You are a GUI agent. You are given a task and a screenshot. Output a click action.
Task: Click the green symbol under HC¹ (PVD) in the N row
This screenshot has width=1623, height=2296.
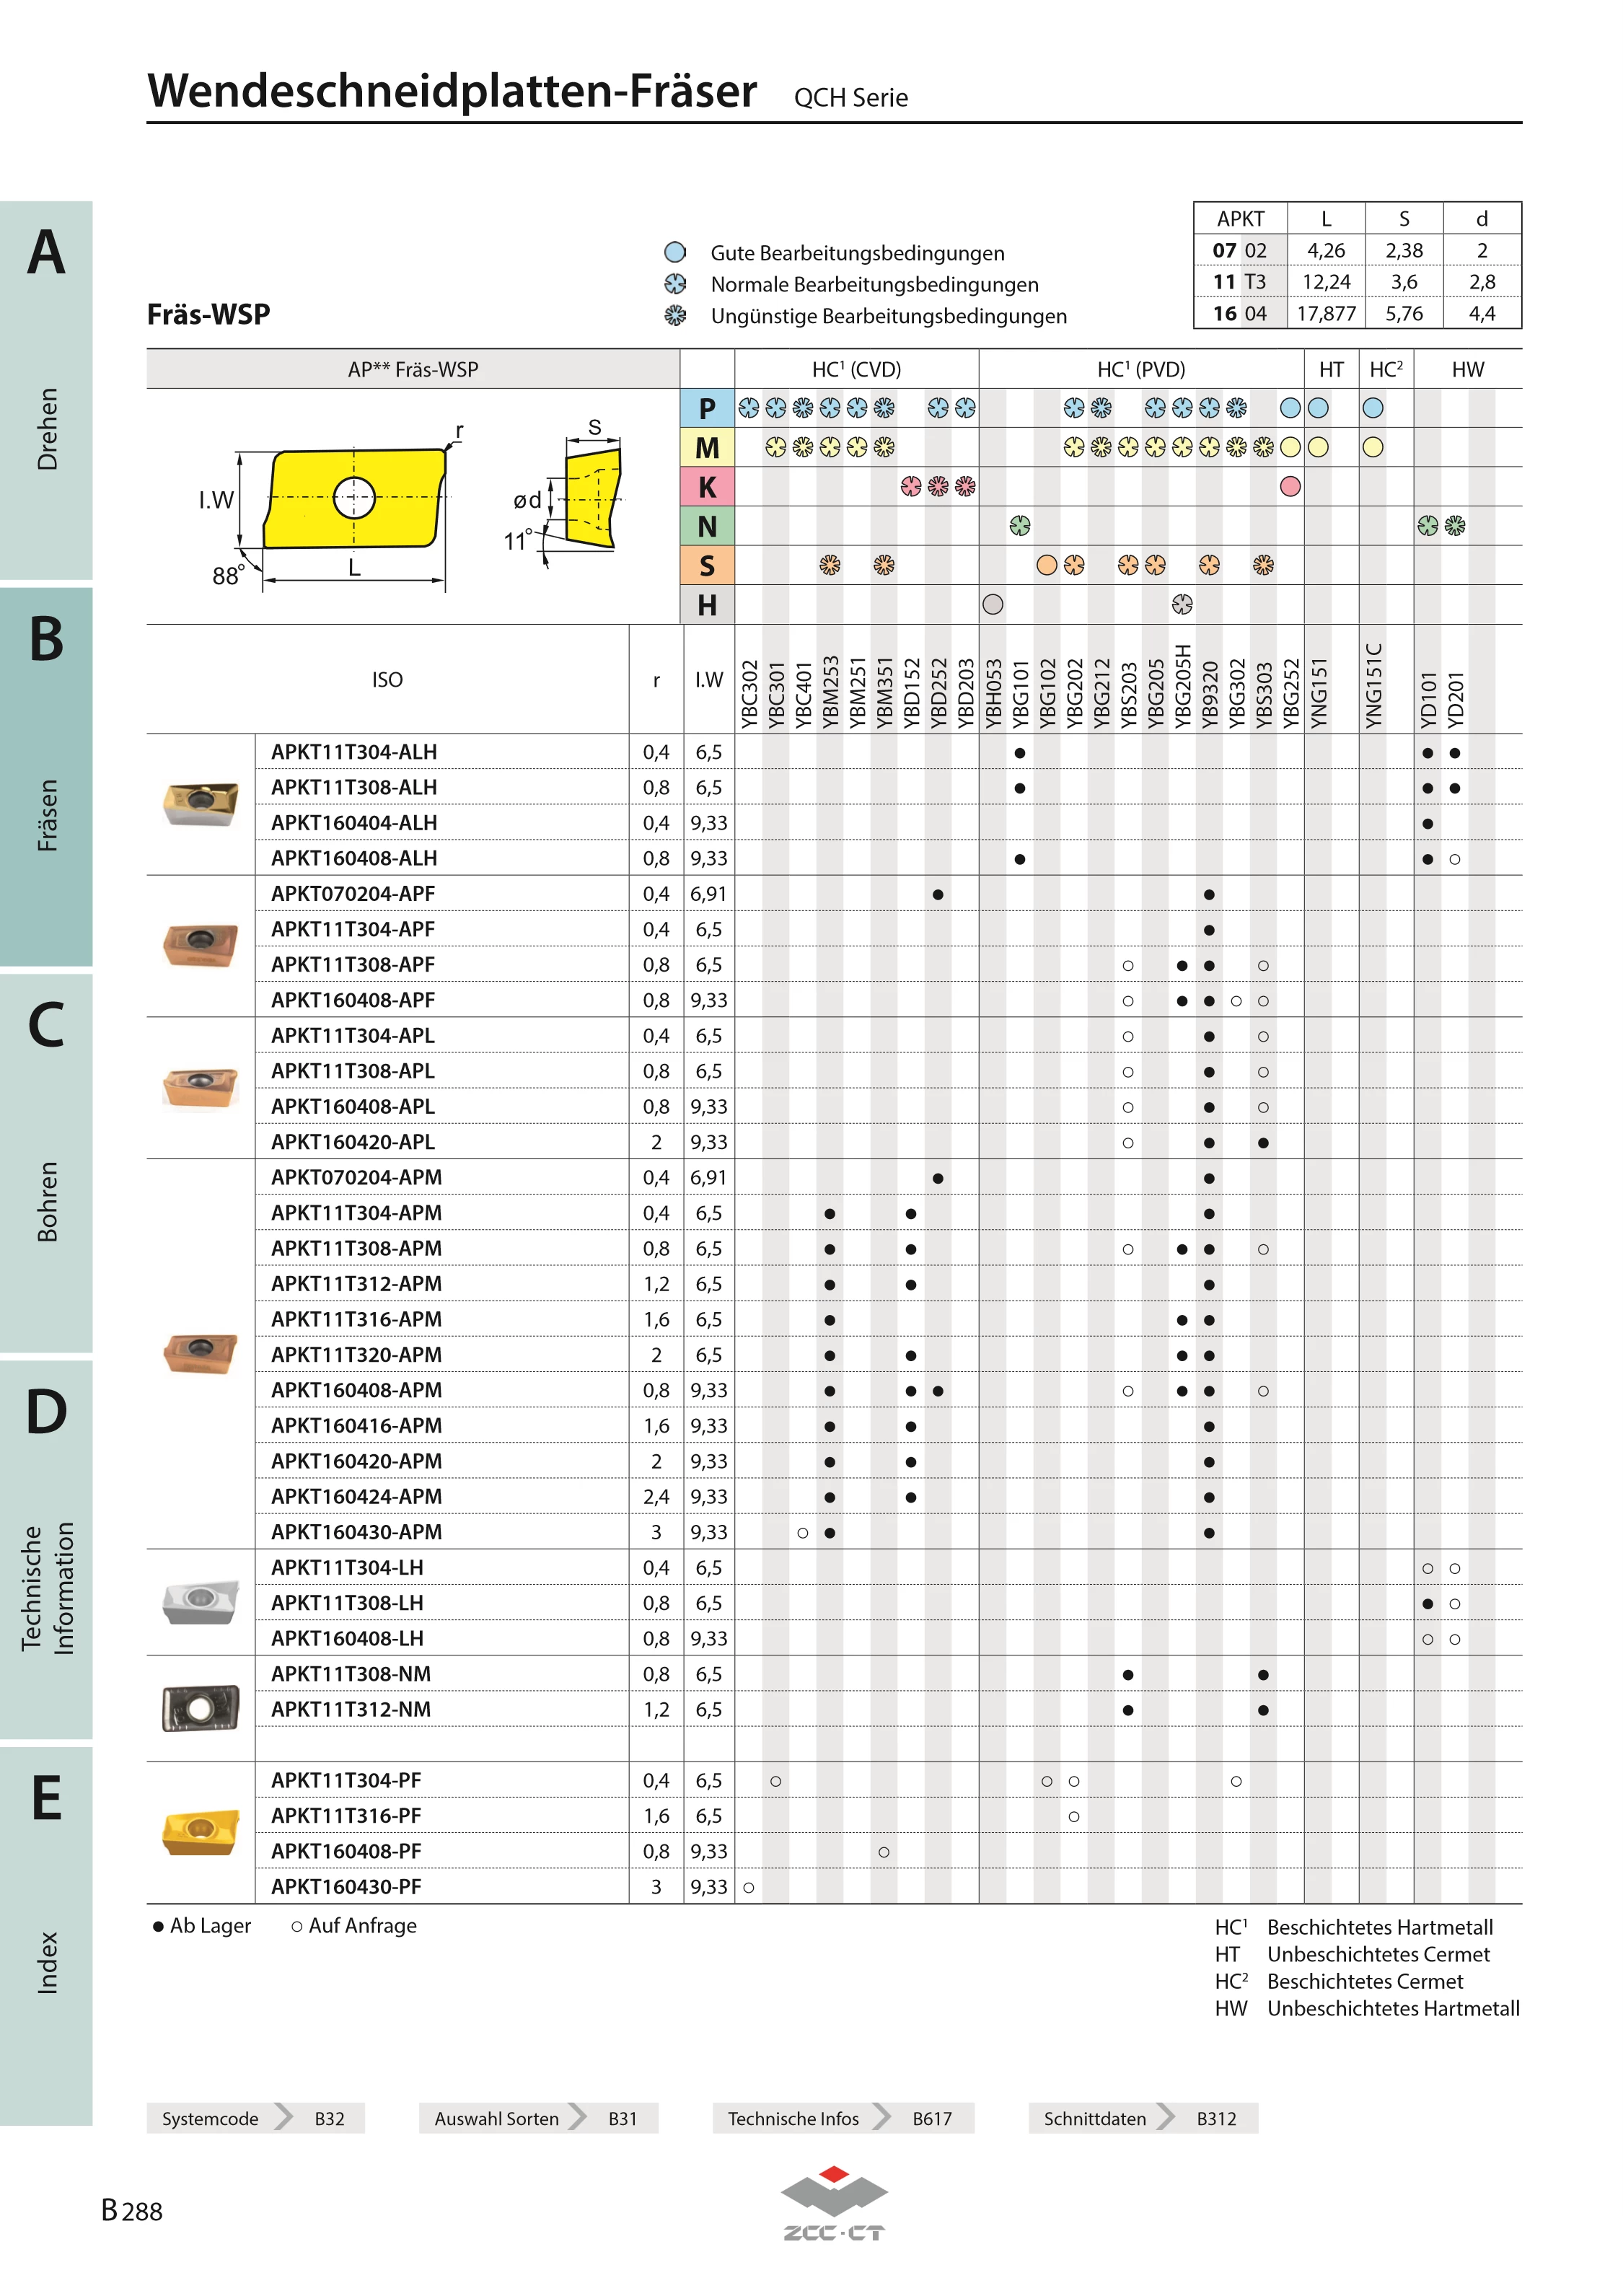(1019, 525)
